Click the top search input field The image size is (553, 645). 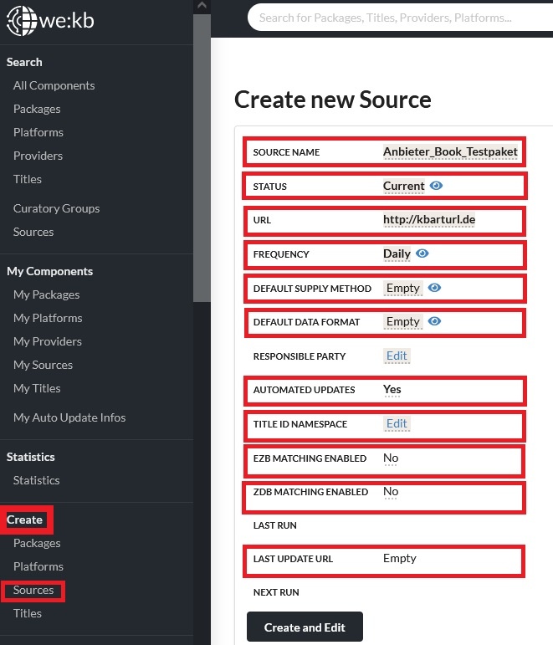point(402,17)
